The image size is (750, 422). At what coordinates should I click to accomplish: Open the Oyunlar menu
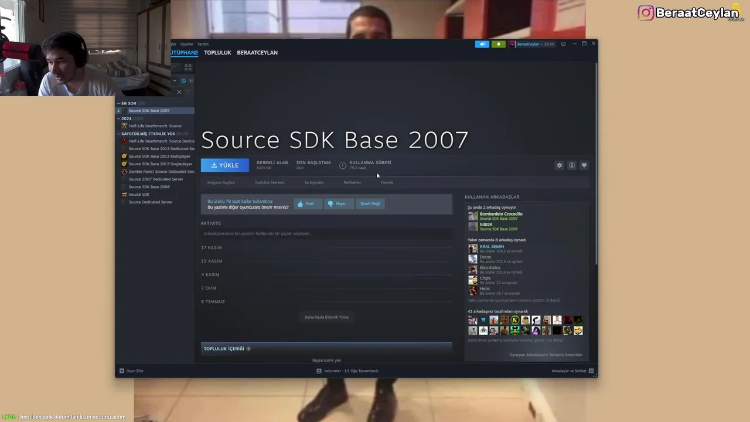[186, 44]
